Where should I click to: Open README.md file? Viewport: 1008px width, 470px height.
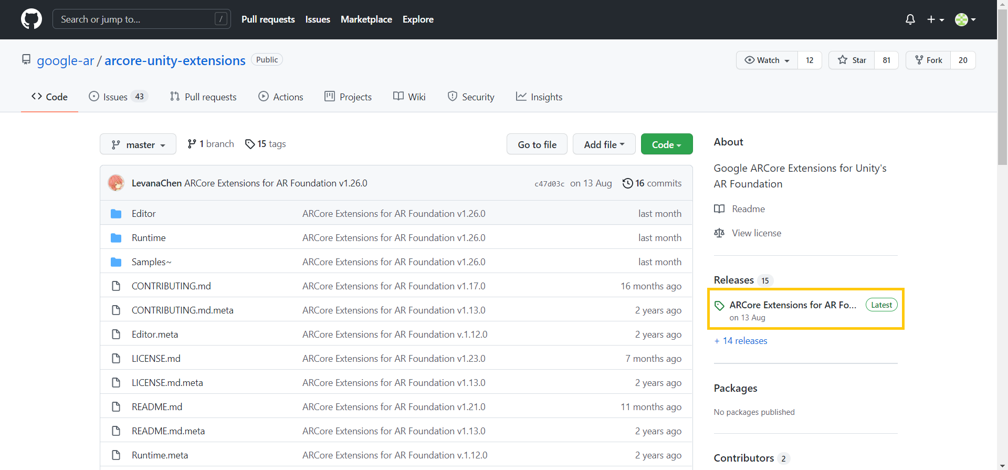pos(157,407)
